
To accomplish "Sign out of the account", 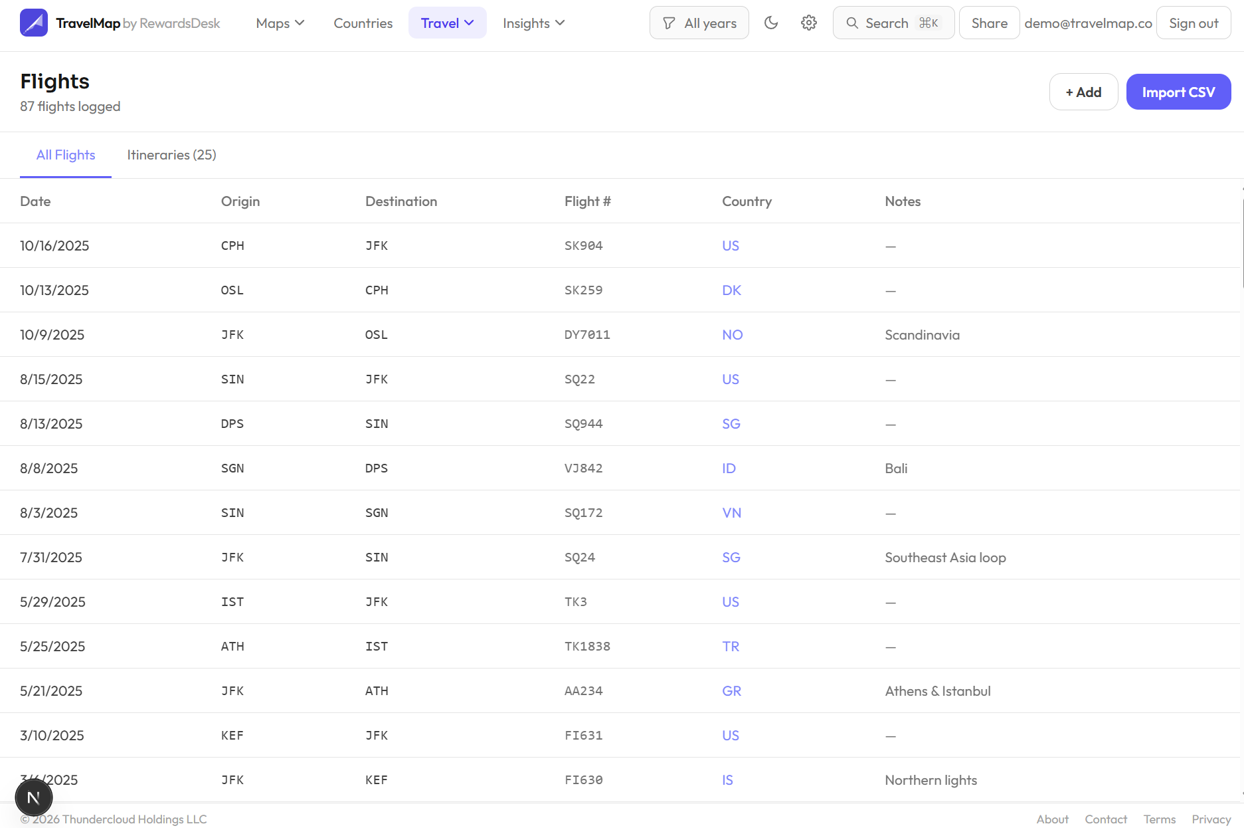I will tap(1193, 23).
